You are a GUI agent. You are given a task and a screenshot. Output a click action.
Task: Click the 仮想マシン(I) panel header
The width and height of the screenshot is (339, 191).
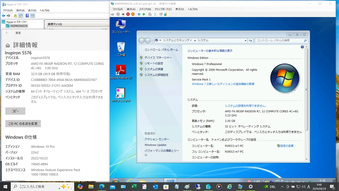click(78, 24)
